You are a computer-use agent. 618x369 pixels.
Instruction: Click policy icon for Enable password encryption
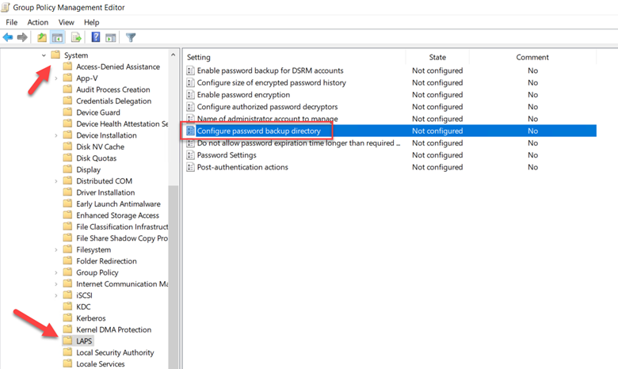point(190,94)
